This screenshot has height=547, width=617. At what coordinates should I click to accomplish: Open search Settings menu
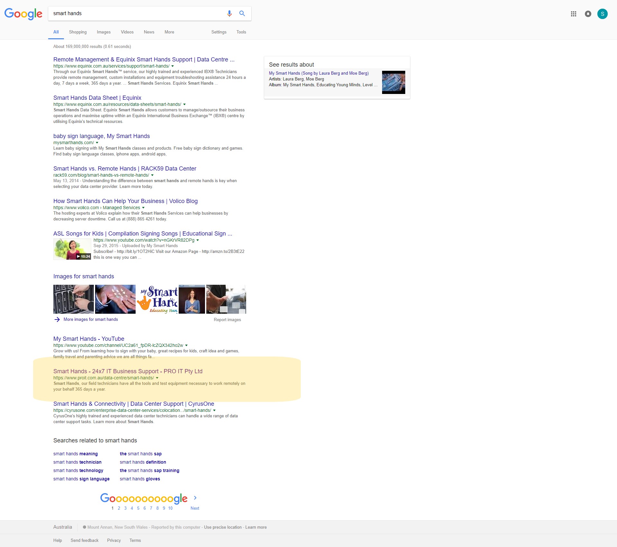click(219, 32)
